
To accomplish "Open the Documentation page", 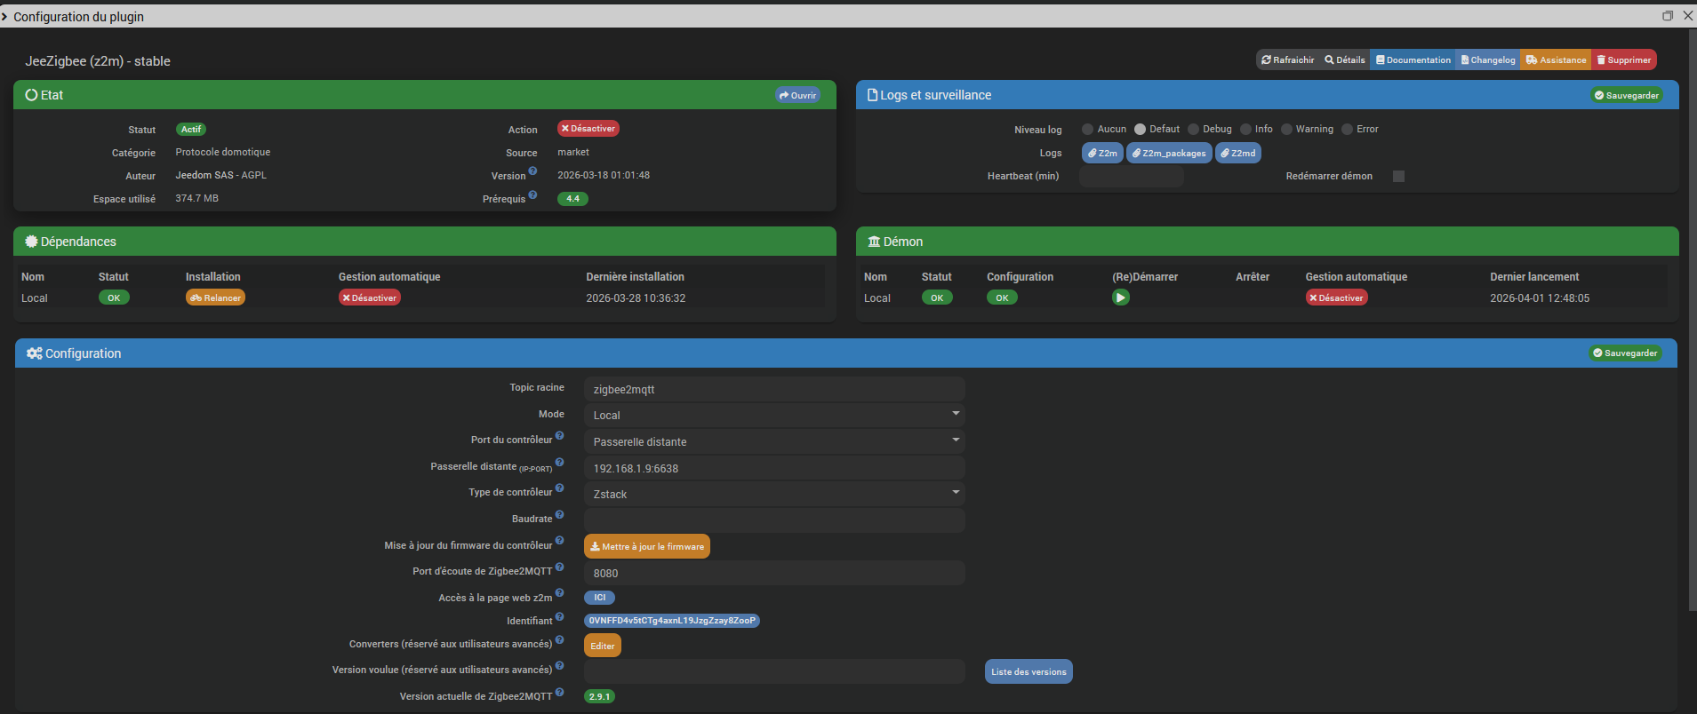I will point(1413,60).
